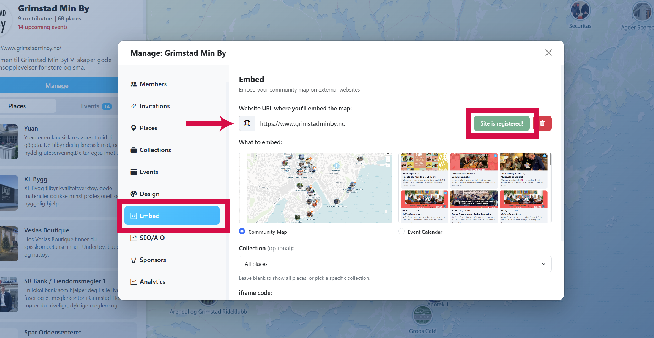Viewport: 654px width, 338px height.
Task: Open the All places collection dropdown
Action: pos(395,264)
